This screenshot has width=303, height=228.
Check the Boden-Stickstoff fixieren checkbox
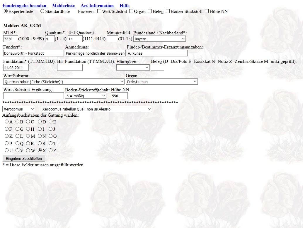coord(168,11)
